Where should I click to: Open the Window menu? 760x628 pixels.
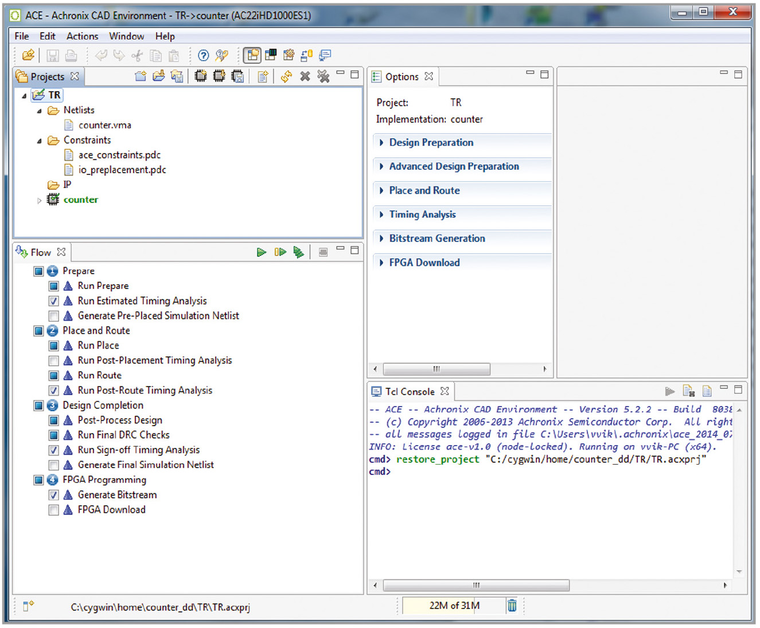point(127,36)
